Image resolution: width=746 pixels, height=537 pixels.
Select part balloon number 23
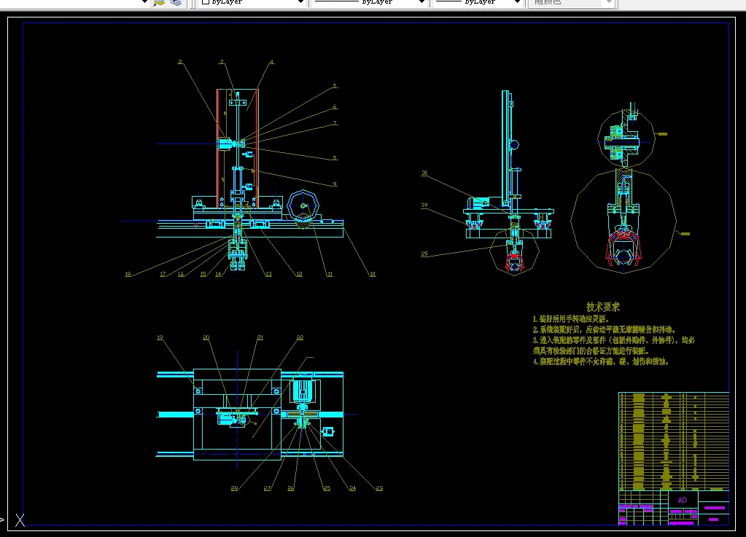coord(379,488)
